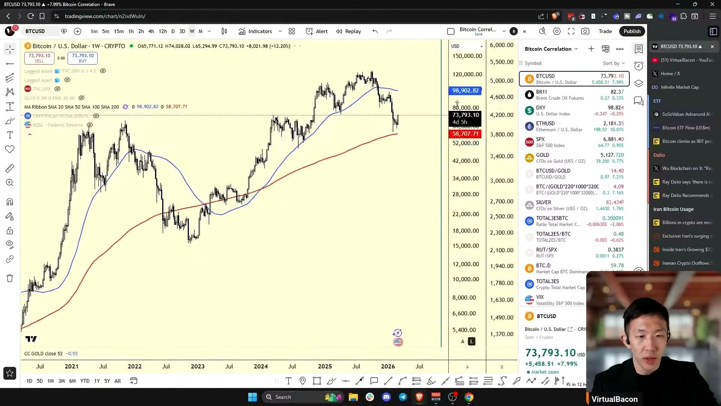Open the favorites star toolbar button
The image size is (721, 406).
click(x=10, y=373)
